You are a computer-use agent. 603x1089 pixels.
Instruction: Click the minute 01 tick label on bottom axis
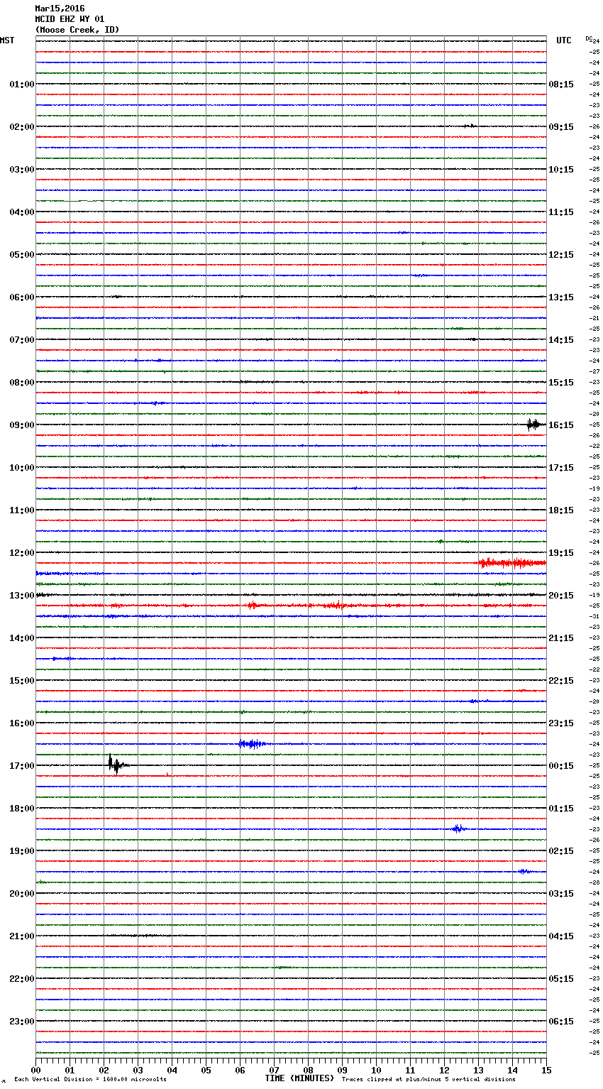point(70,1070)
